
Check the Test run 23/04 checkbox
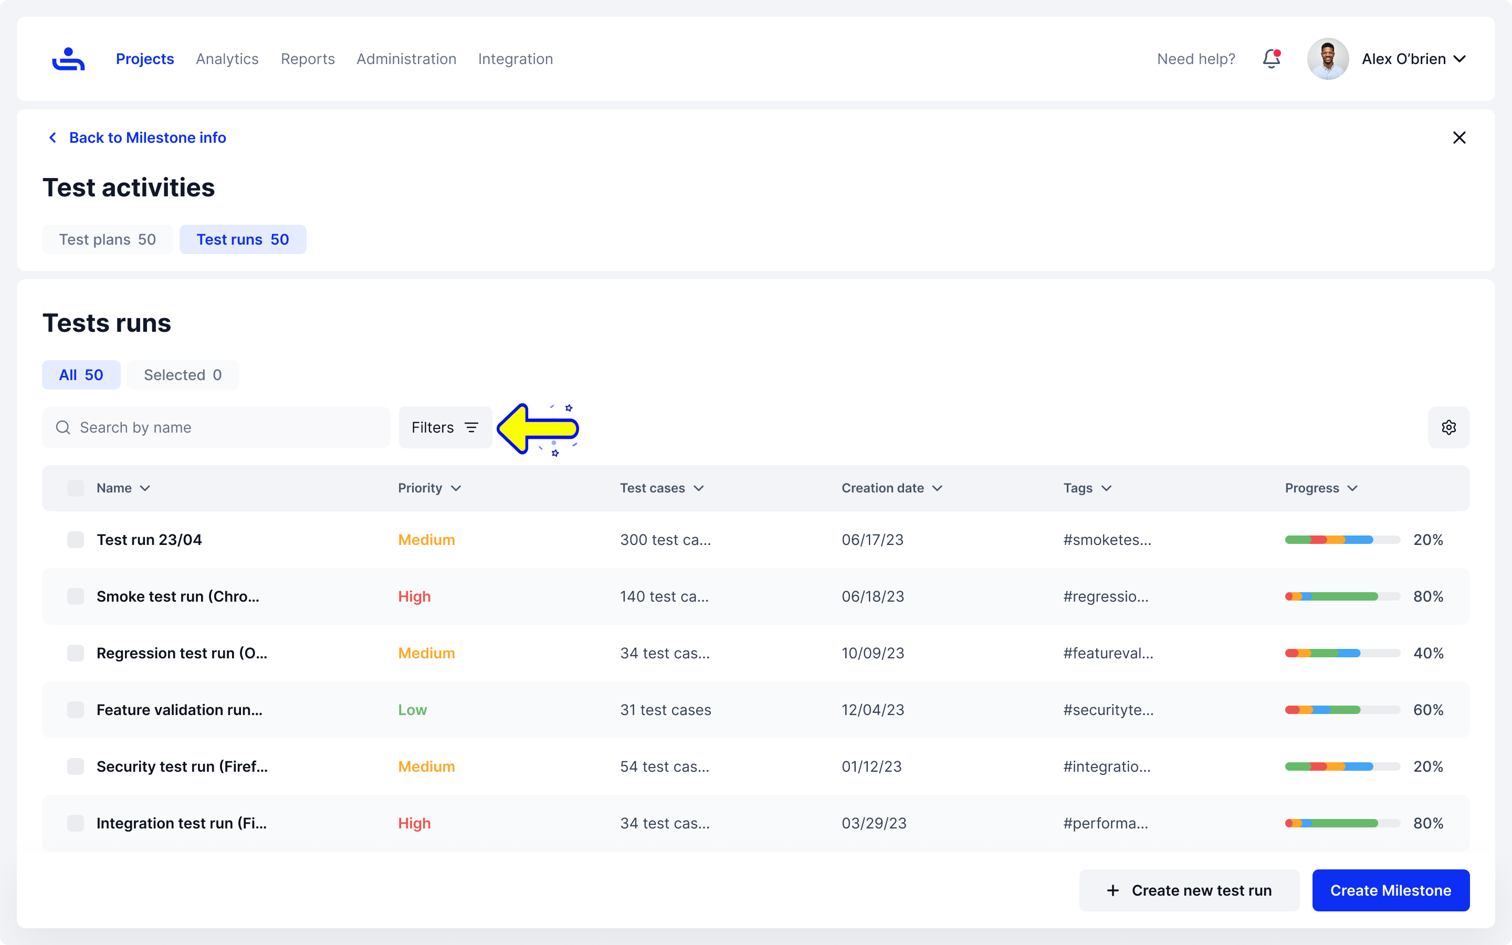[76, 540]
